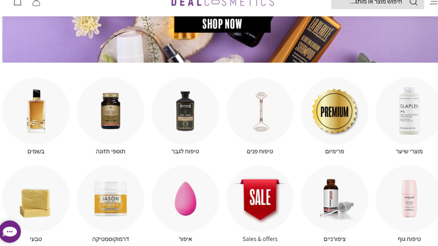The image size is (438, 246).
Task: Click the search magnifier icon
Action: pyautogui.click(x=414, y=2)
